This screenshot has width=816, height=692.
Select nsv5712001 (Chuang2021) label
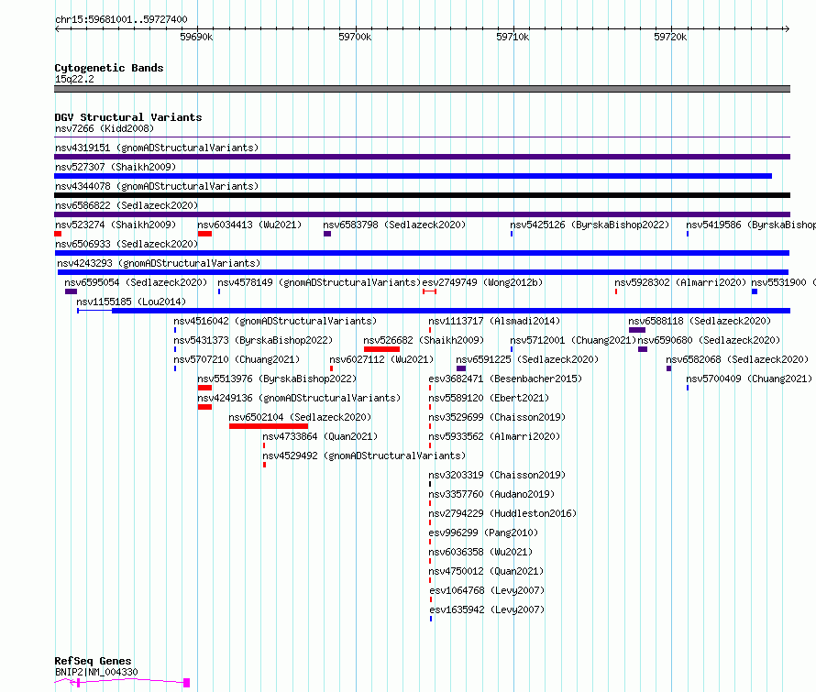point(573,340)
